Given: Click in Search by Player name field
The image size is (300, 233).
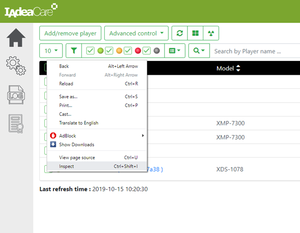Looking at the screenshot, I should click(x=255, y=51).
